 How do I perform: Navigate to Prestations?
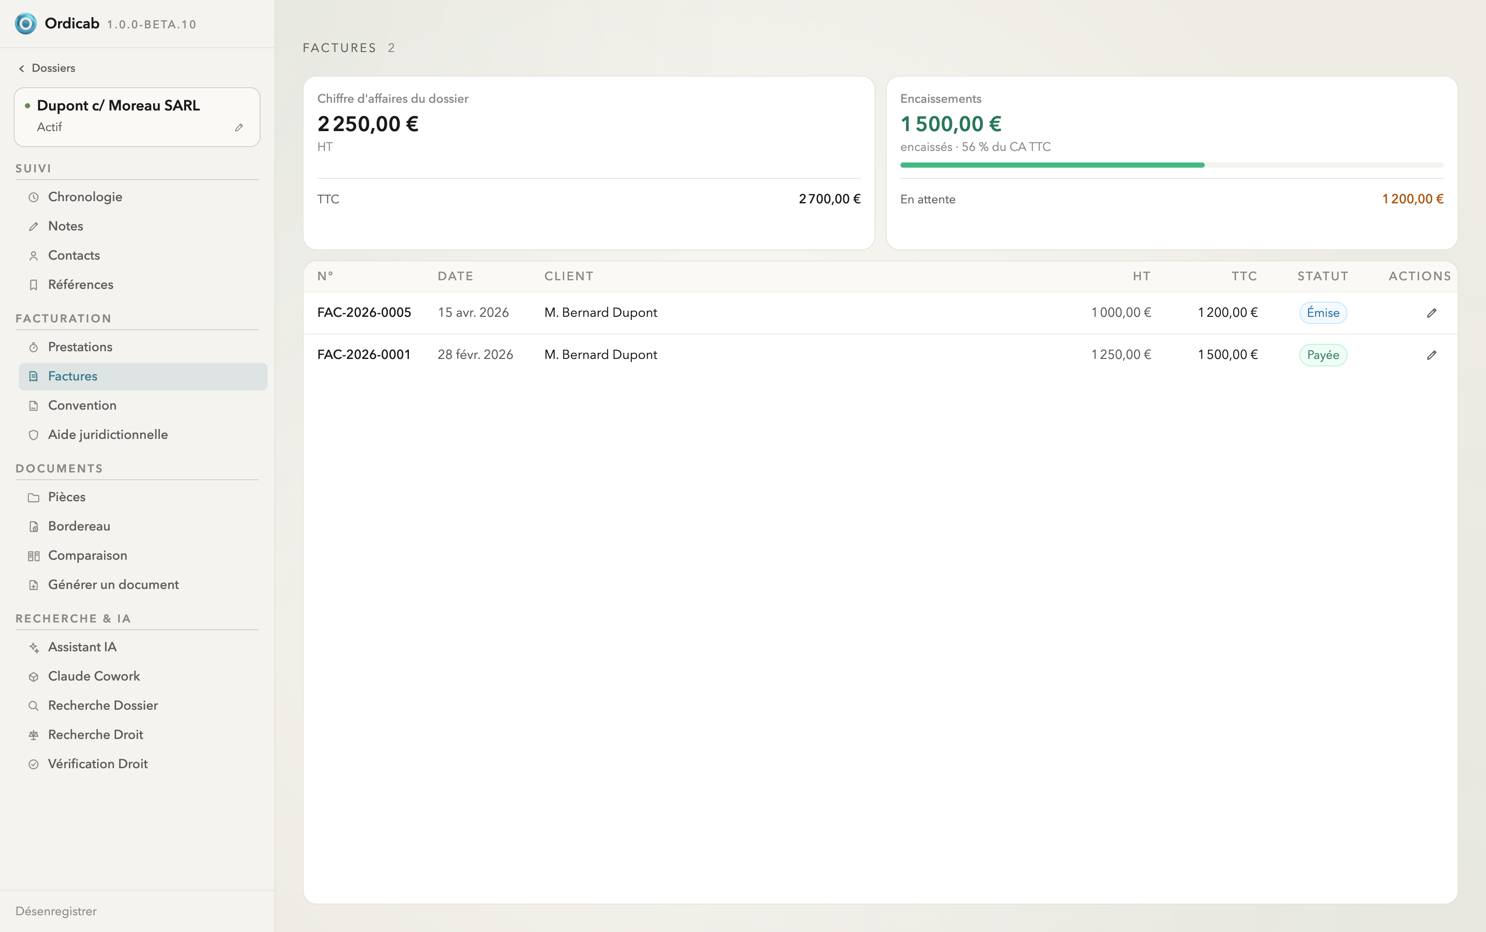tap(143, 347)
